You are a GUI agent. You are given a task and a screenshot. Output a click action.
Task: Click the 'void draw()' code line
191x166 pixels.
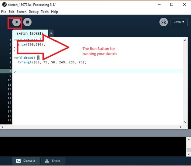[27, 58]
